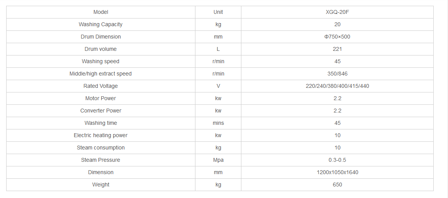The height and width of the screenshot is (198, 448).
Task: Click the Drum volume row label
Action: 100,49
